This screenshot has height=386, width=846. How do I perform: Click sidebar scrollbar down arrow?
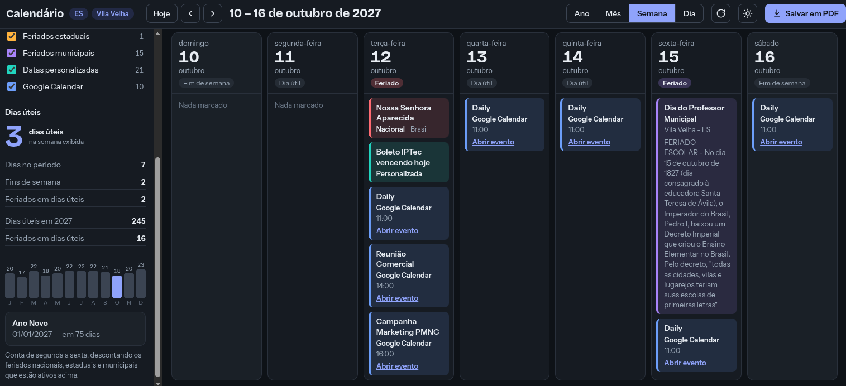[x=157, y=383]
